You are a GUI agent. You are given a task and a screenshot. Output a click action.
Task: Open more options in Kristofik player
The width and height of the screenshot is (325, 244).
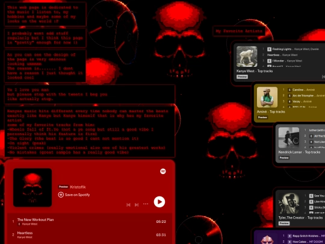pyautogui.click(x=146, y=204)
